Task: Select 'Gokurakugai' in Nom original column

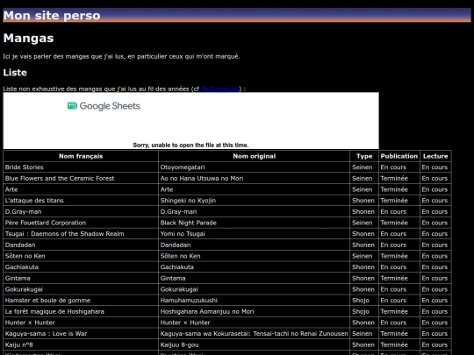Action: tap(254, 289)
